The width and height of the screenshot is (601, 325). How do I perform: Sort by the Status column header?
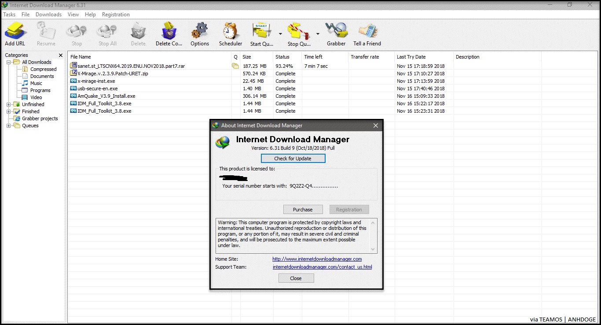click(287, 57)
